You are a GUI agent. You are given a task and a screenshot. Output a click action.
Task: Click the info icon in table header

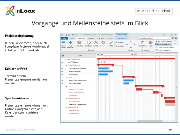tap(63, 55)
